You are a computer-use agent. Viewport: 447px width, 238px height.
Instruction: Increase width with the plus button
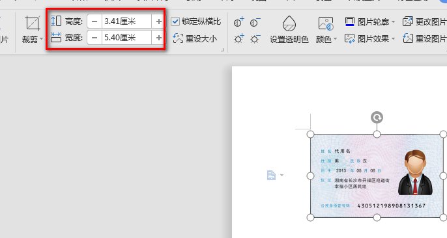(158, 38)
